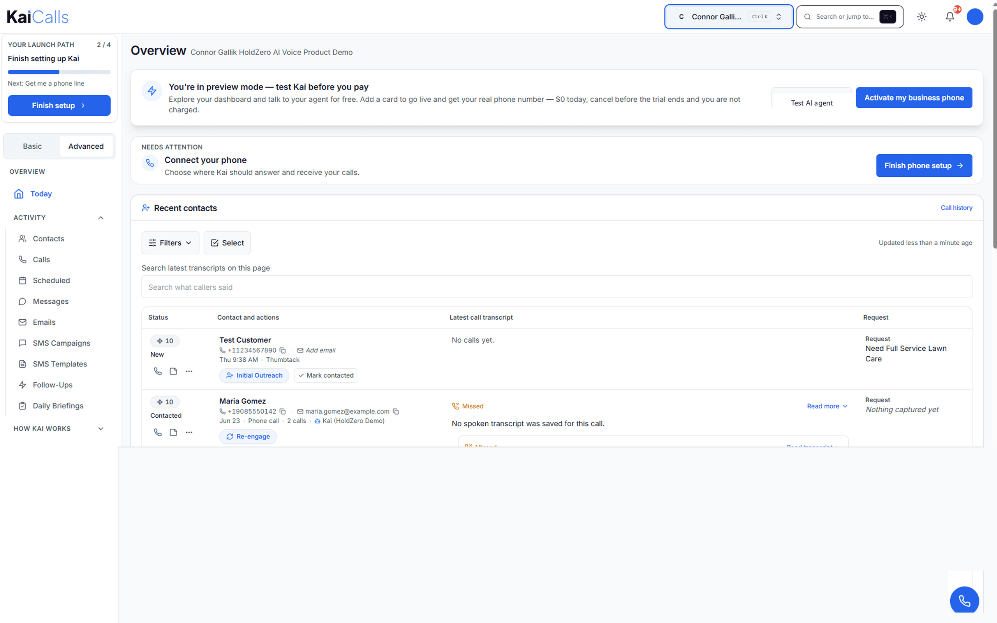Click Re-engage for Maria Gomez
The width and height of the screenshot is (997, 623).
coord(248,436)
